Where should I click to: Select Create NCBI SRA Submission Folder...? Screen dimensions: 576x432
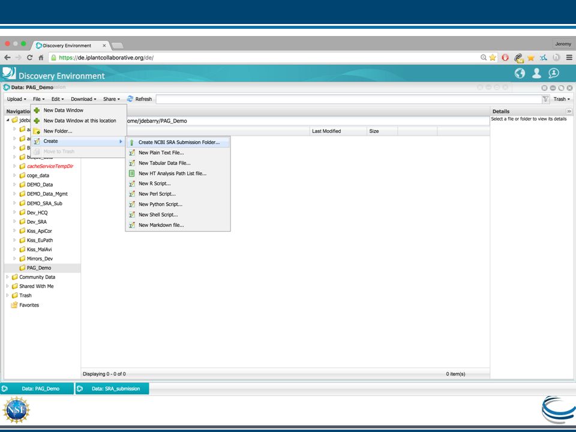tap(178, 142)
